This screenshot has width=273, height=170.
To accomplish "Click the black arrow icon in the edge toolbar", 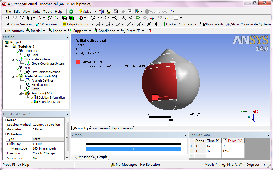I will 149,24.
